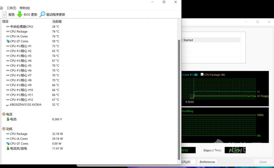The height and width of the screenshot is (168, 274).
Task: Select the CPU Package temperature row
Action: 19,32
